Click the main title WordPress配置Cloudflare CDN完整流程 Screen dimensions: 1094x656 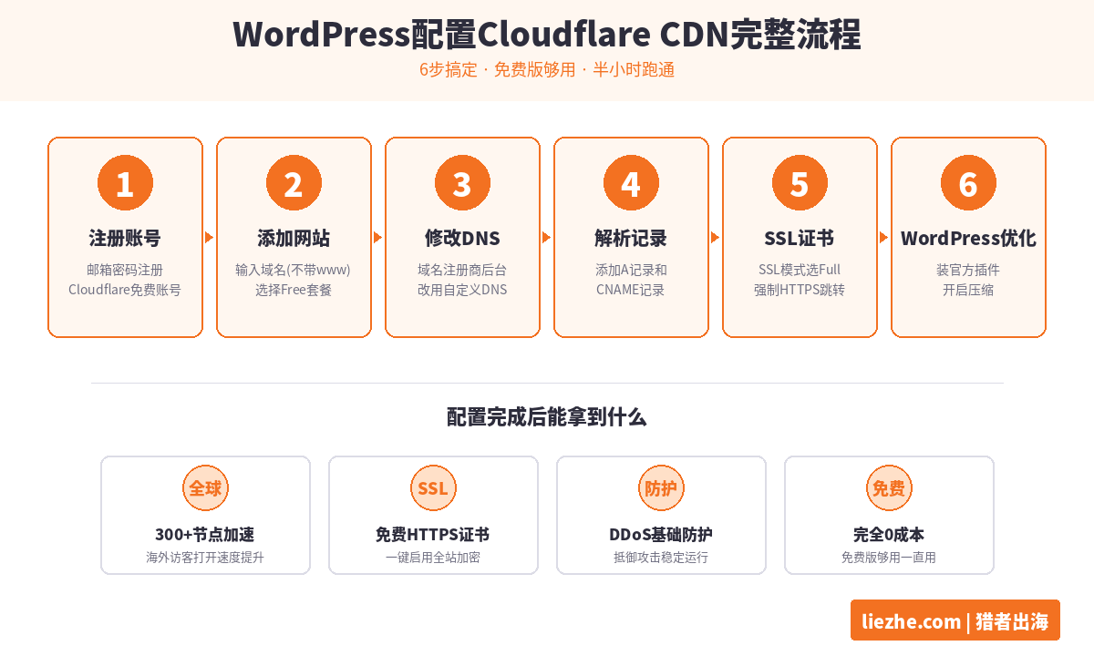coord(547,35)
